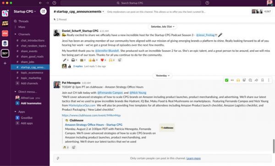Click the @Jennifer Blundell mention
This screenshot has height=166, width=275.
pyautogui.click(x=107, y=51)
